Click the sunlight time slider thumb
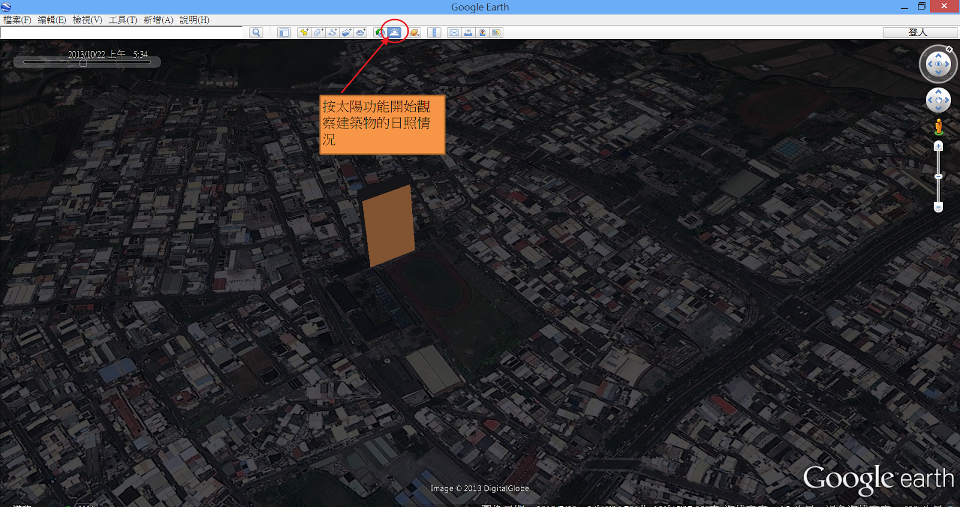The height and width of the screenshot is (507, 960). [83, 62]
